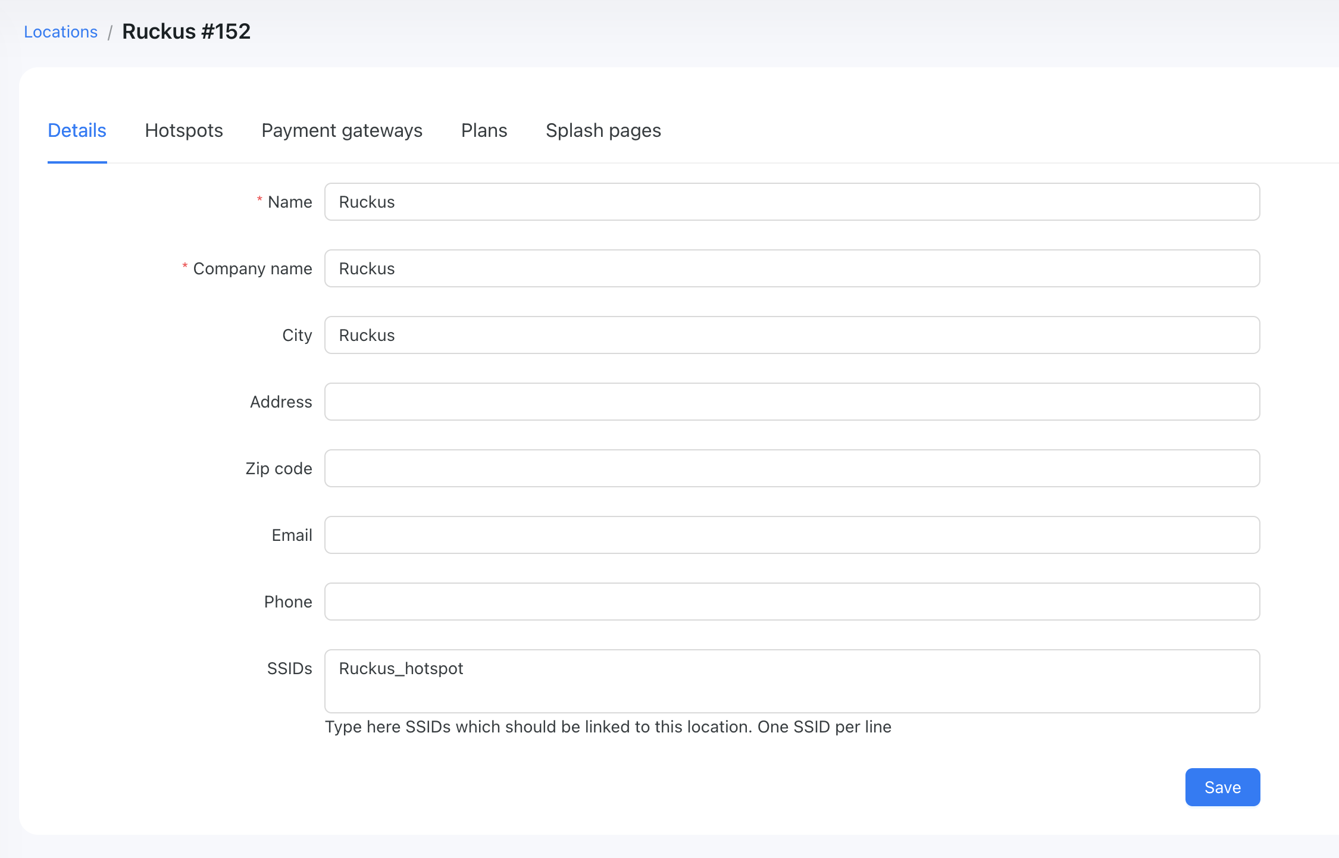
Task: Click into the empty Address field
Action: 792,402
